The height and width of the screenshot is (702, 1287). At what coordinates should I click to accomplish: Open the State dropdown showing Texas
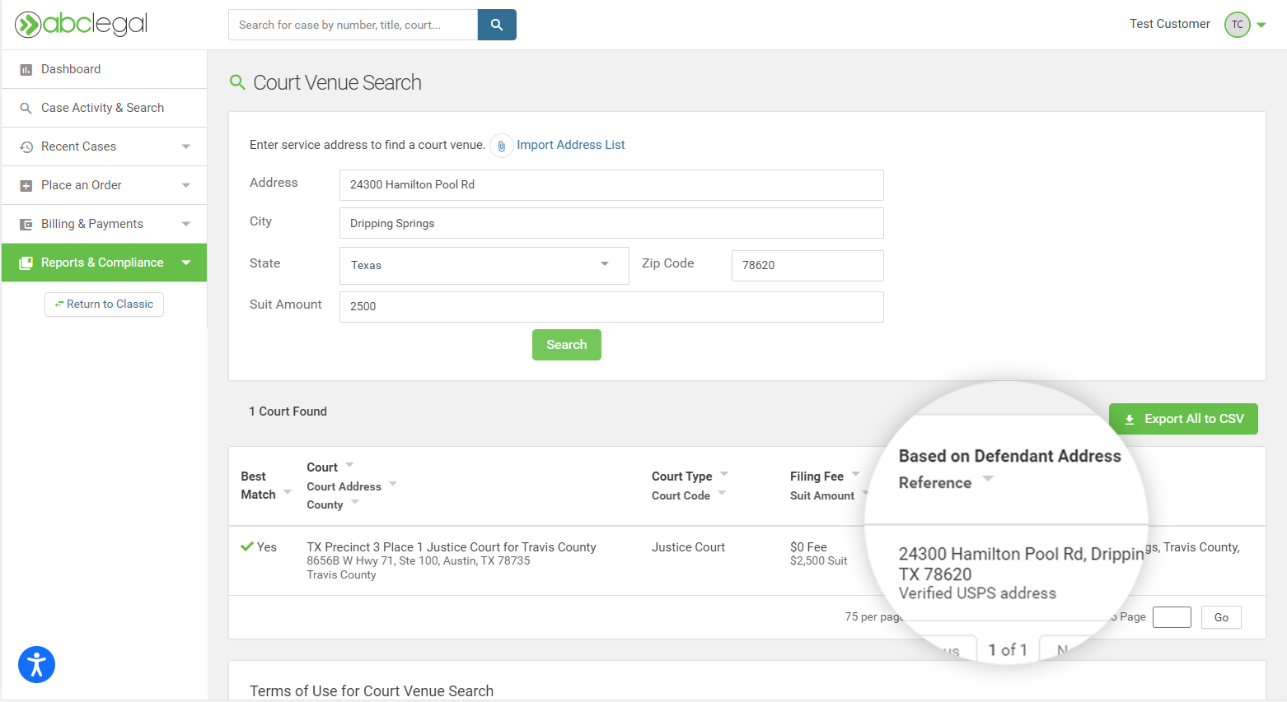click(484, 265)
